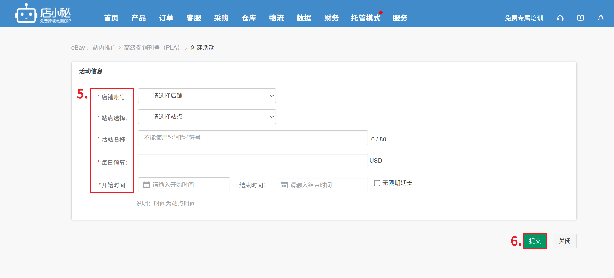614x278 pixels.
Task: Click the 每日预算 USD input field
Action: point(253,161)
